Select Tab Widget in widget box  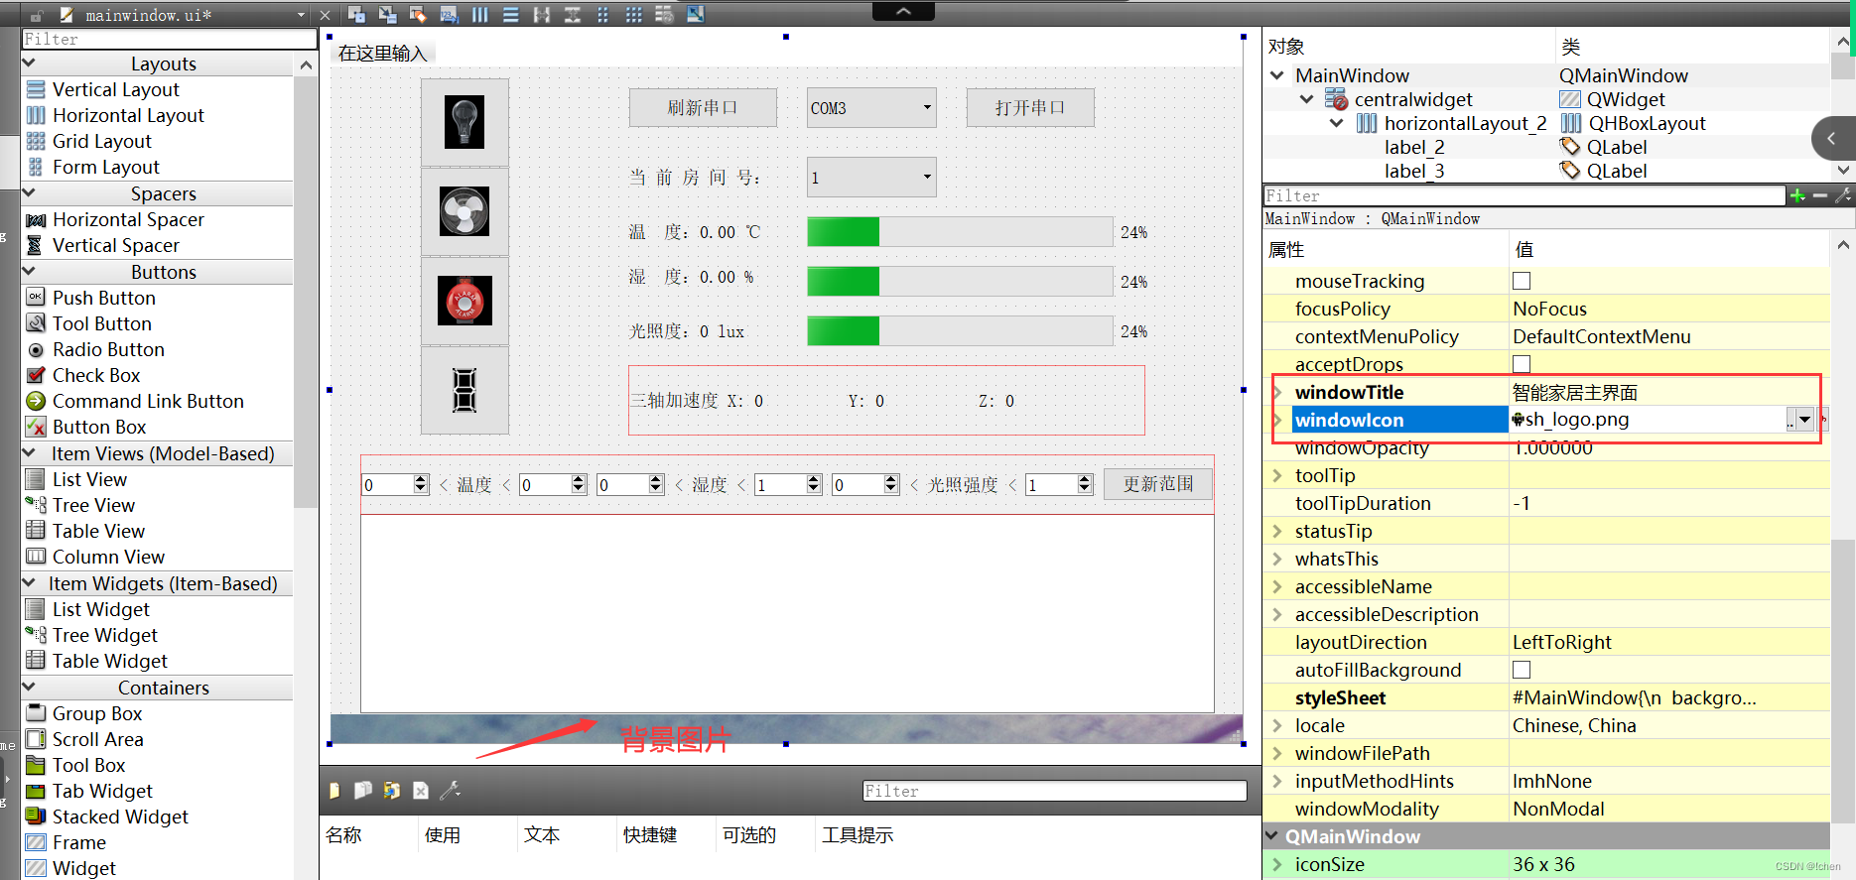tap(102, 791)
